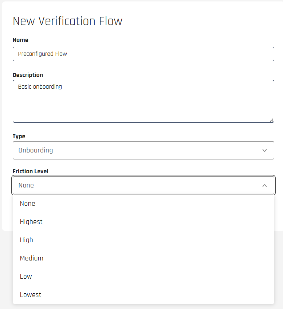Viewport: 283px width, 309px height.
Task: Click the 'Basic onboarding' text in Description
Action: pos(40,87)
